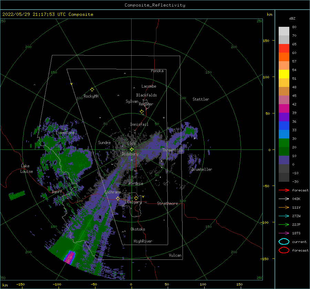Click the km unit label at bottom left
This screenshot has height=289, width=310.
tap(5, 285)
